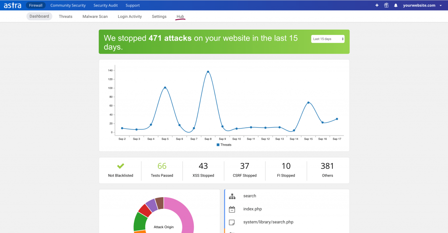448x233 pixels.
Task: Click the Support link in header
Action: coord(133,5)
